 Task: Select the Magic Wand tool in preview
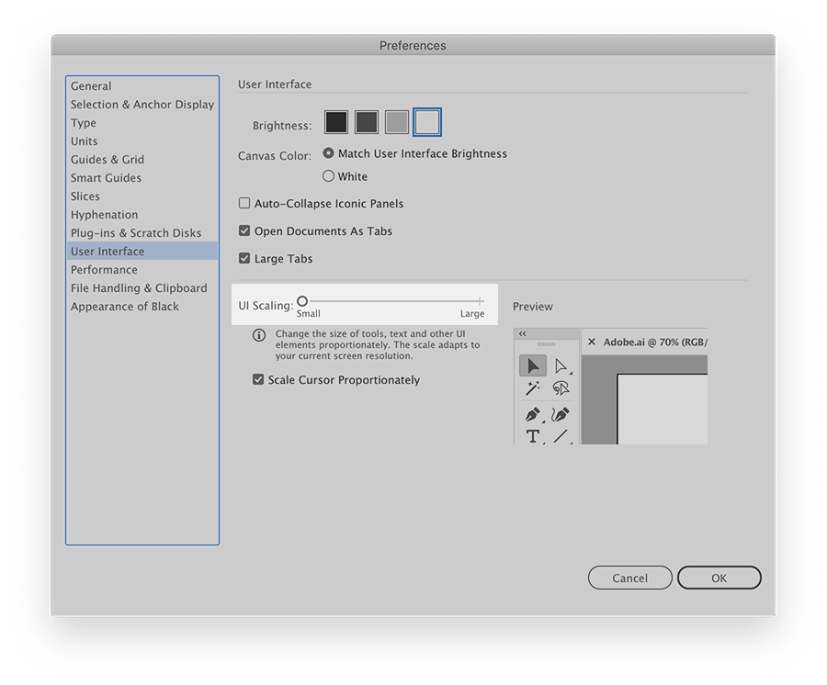point(533,388)
